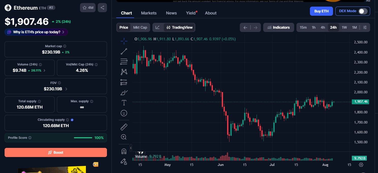The height and width of the screenshot is (173, 378).
Task: Switch to the Chart tab
Action: click(x=127, y=13)
